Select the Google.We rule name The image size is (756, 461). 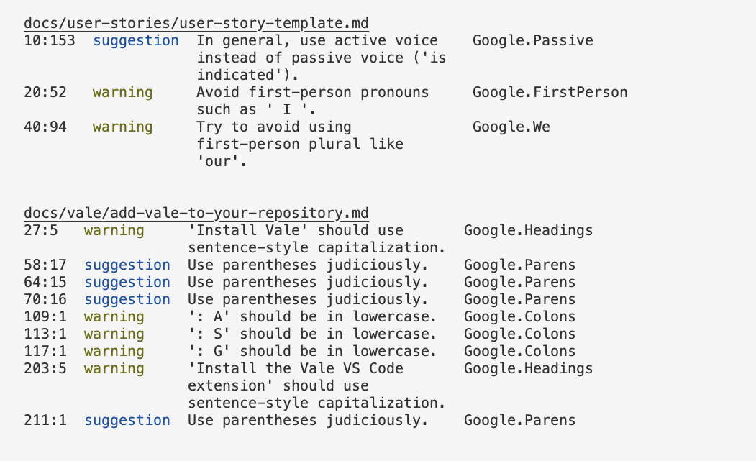pyautogui.click(x=511, y=127)
